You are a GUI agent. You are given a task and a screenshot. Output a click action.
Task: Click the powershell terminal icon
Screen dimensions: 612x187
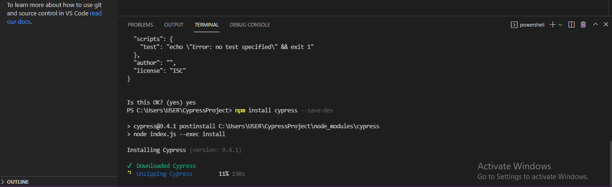coord(514,25)
